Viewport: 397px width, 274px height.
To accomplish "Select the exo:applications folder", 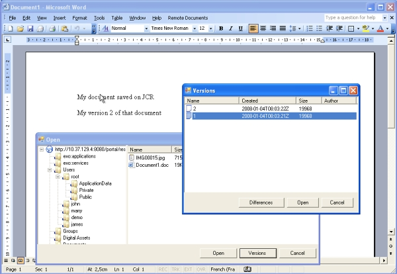I will [79, 156].
